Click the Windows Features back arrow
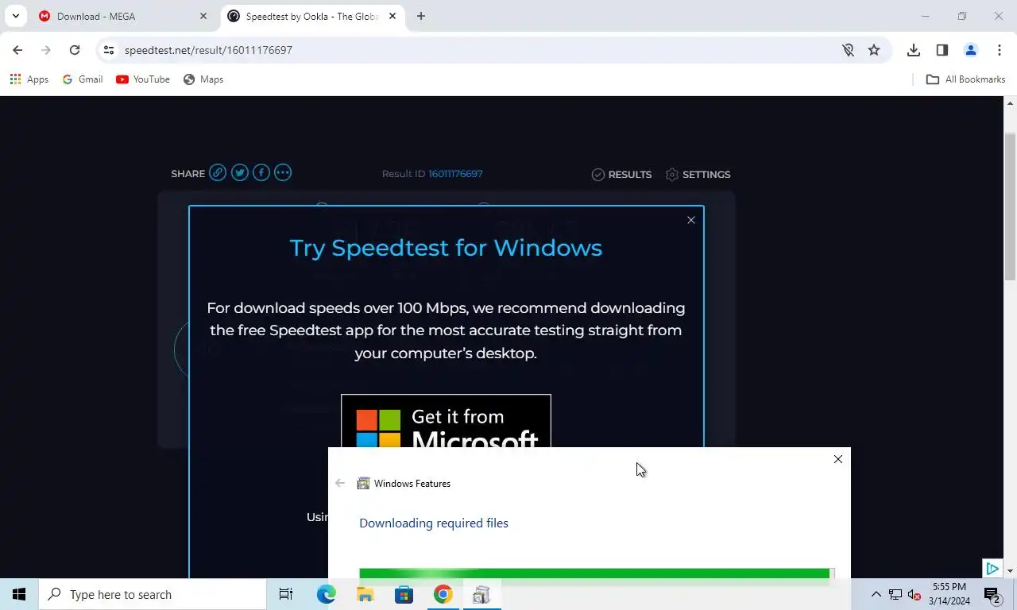Image resolution: width=1017 pixels, height=610 pixels. pyautogui.click(x=340, y=483)
